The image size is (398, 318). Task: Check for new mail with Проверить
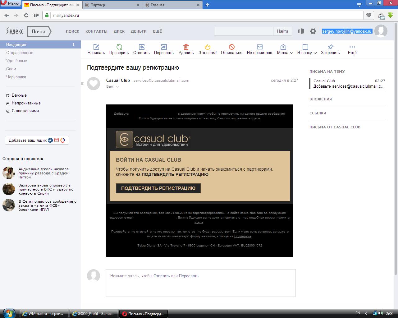coord(119,49)
